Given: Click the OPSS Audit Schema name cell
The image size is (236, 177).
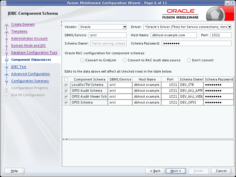Looking at the screenshot, I should click(89, 91).
